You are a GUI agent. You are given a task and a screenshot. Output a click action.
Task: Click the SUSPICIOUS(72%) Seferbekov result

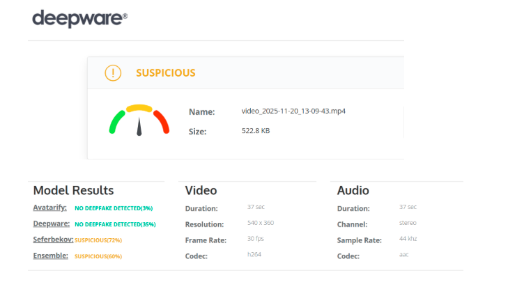click(98, 240)
